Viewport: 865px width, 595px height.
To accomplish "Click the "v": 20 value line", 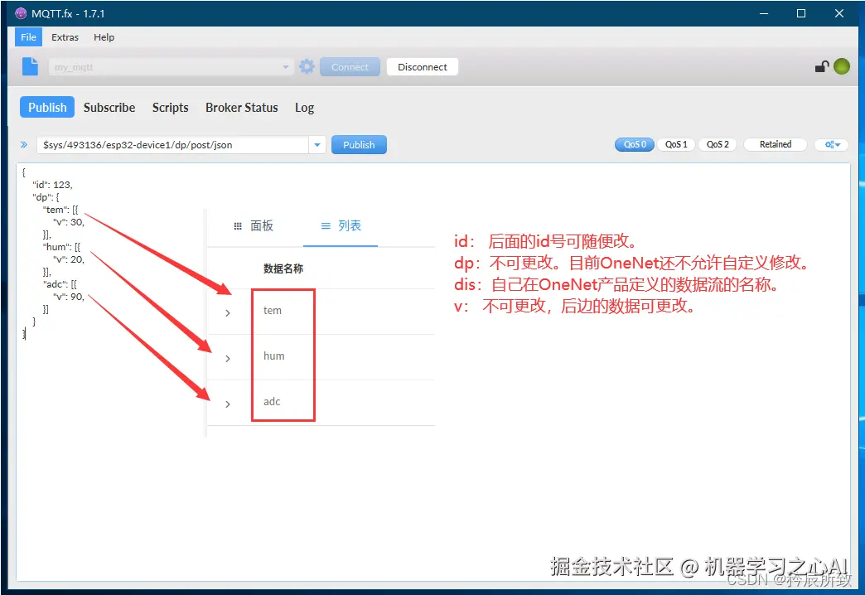I will pos(69,259).
